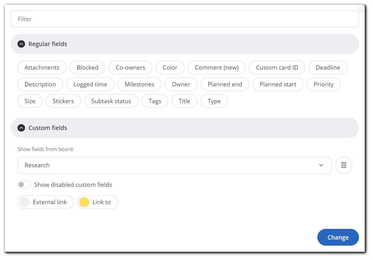
Task: Choose the Logged time chip
Action: (90, 85)
